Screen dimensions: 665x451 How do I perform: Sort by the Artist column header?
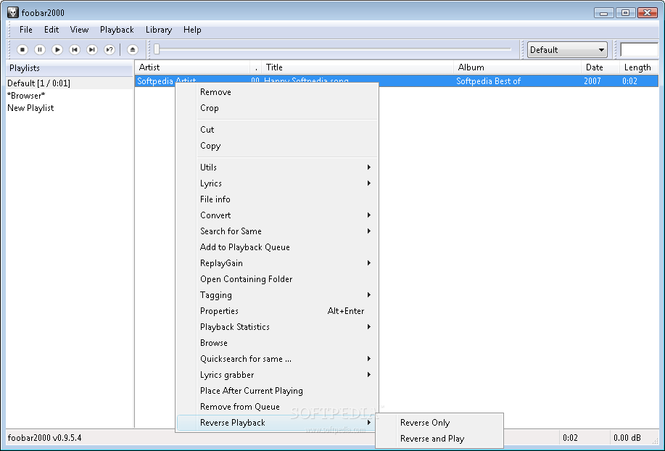(193, 67)
